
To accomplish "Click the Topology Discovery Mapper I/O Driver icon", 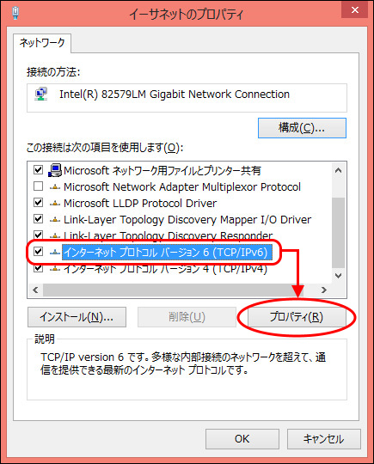I will pos(55,220).
